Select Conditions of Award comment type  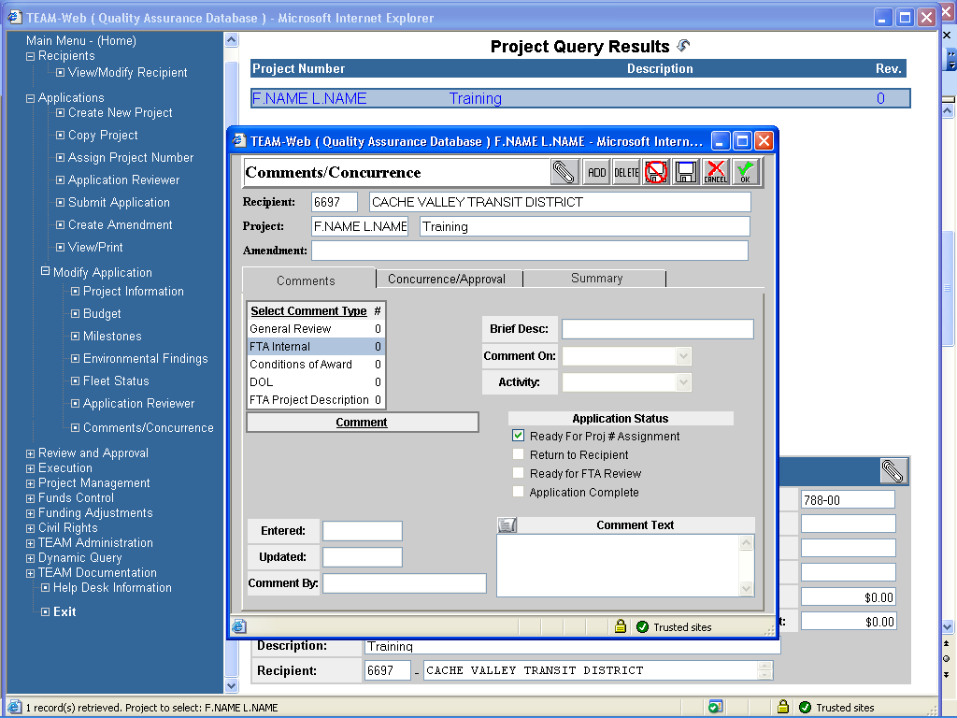[x=316, y=364]
